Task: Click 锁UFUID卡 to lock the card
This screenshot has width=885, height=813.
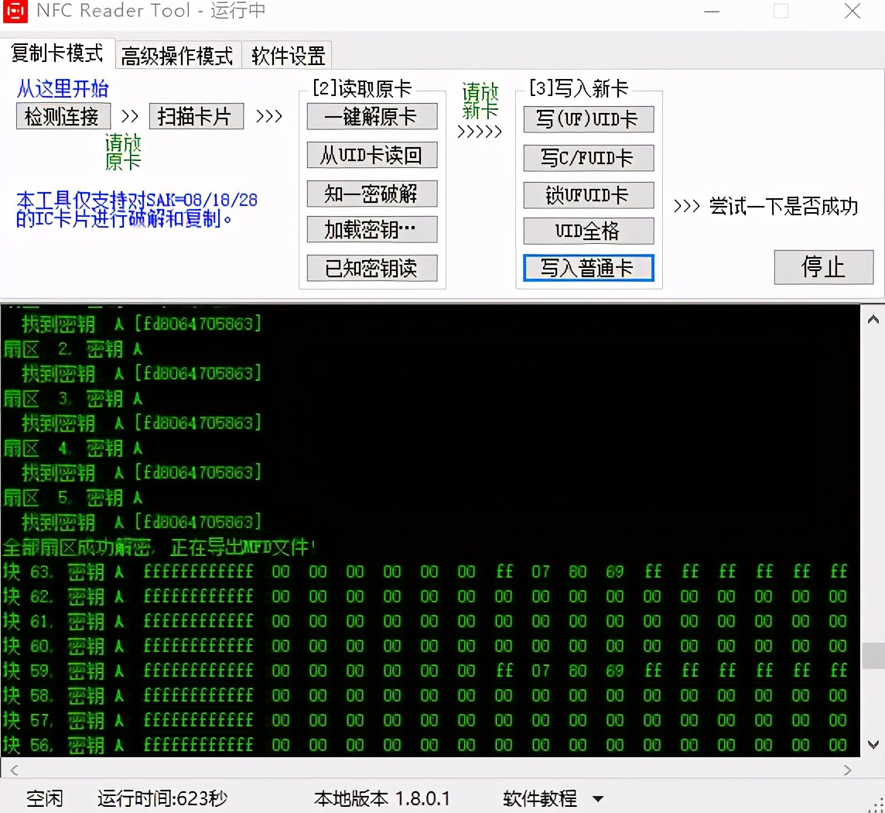Action: coord(588,195)
